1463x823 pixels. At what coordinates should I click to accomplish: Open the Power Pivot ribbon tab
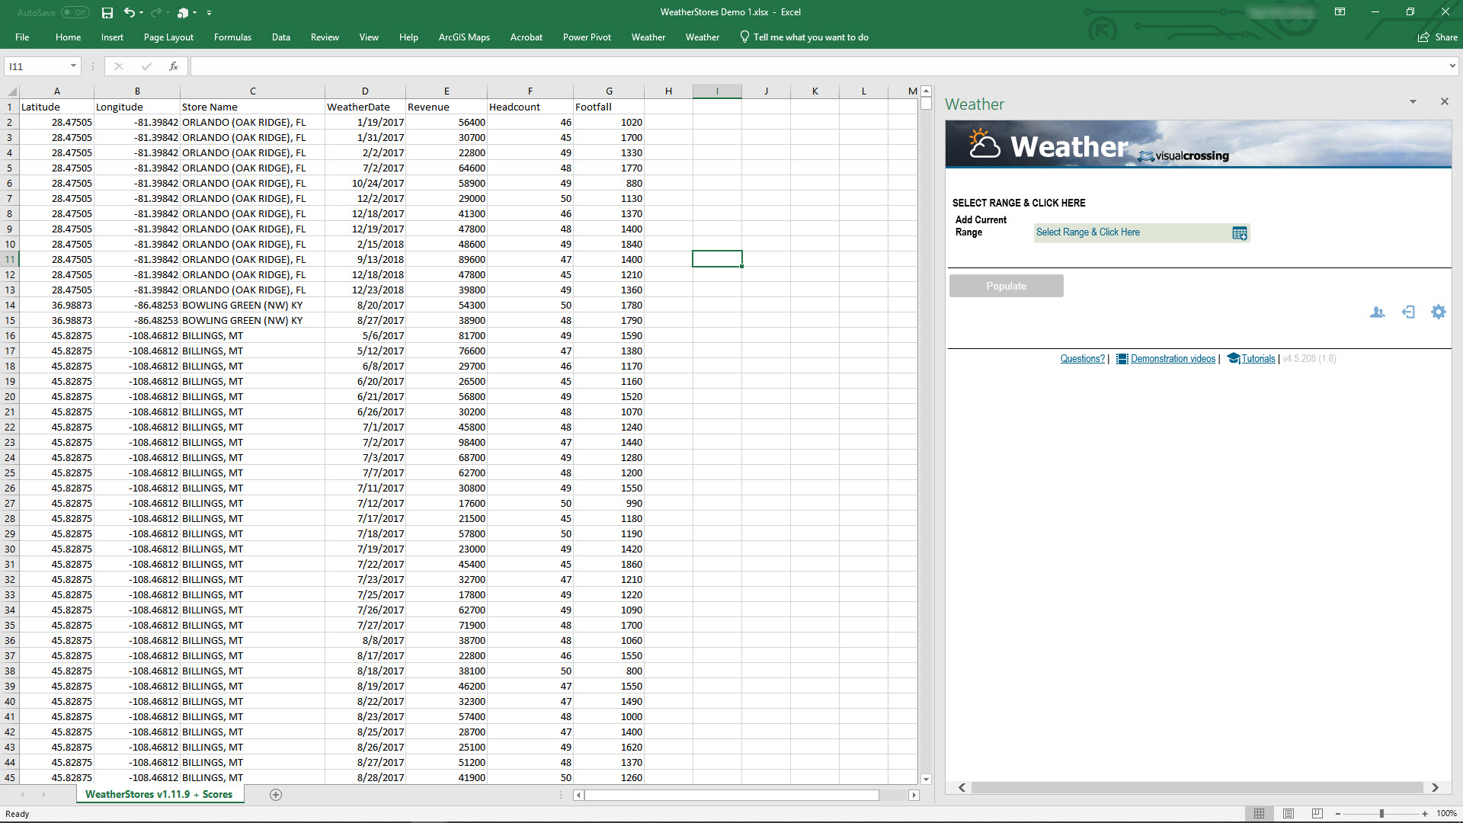[586, 37]
